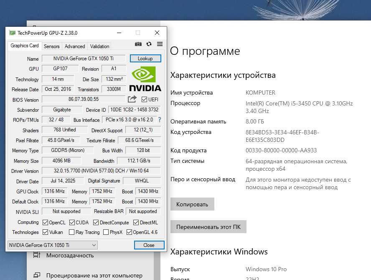Image resolution: width=371 pixels, height=280 pixels.
Task: Open the GPU-Z hamburger menu
Action: click(160, 44)
